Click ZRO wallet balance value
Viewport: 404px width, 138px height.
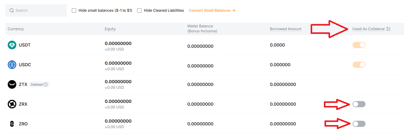coord(200,124)
